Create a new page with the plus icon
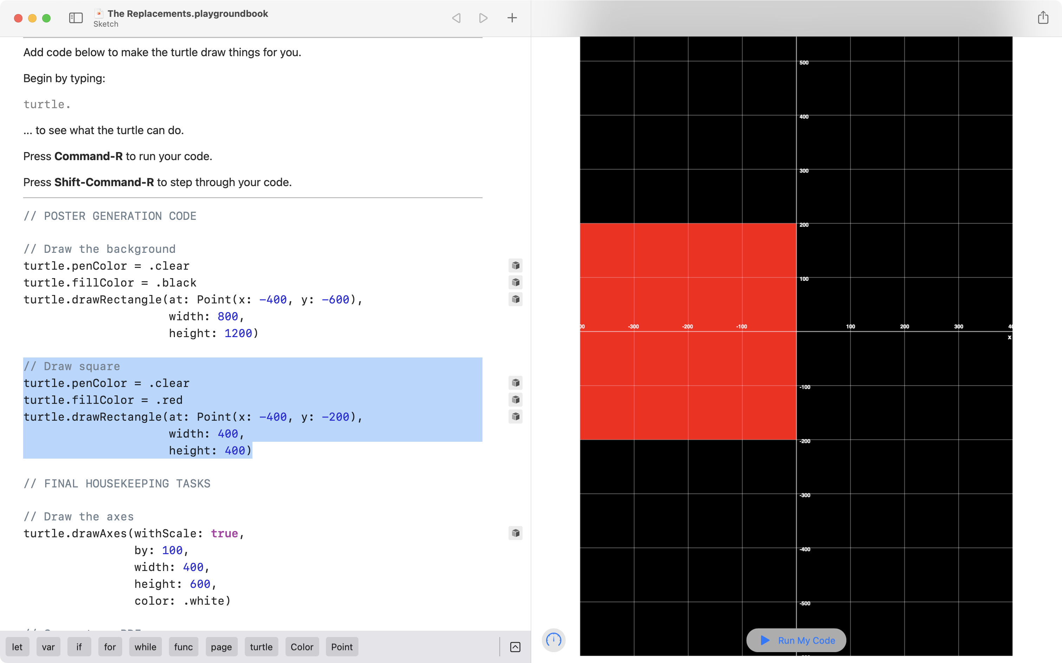Image resolution: width=1062 pixels, height=663 pixels. pyautogui.click(x=512, y=18)
